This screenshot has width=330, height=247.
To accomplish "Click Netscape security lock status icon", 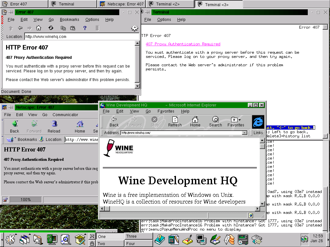I will [5, 199].
